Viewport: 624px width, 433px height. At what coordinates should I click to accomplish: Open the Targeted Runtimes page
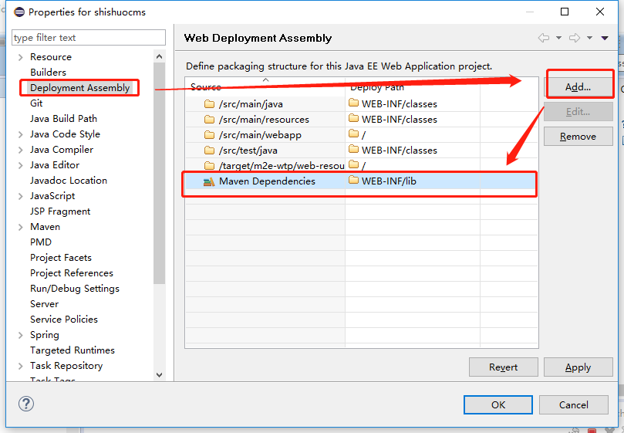point(73,350)
